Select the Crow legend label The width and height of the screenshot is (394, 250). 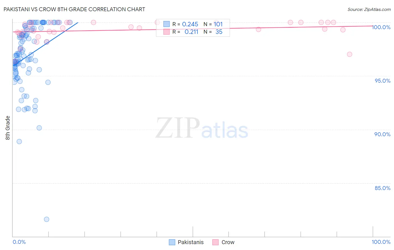click(228, 242)
